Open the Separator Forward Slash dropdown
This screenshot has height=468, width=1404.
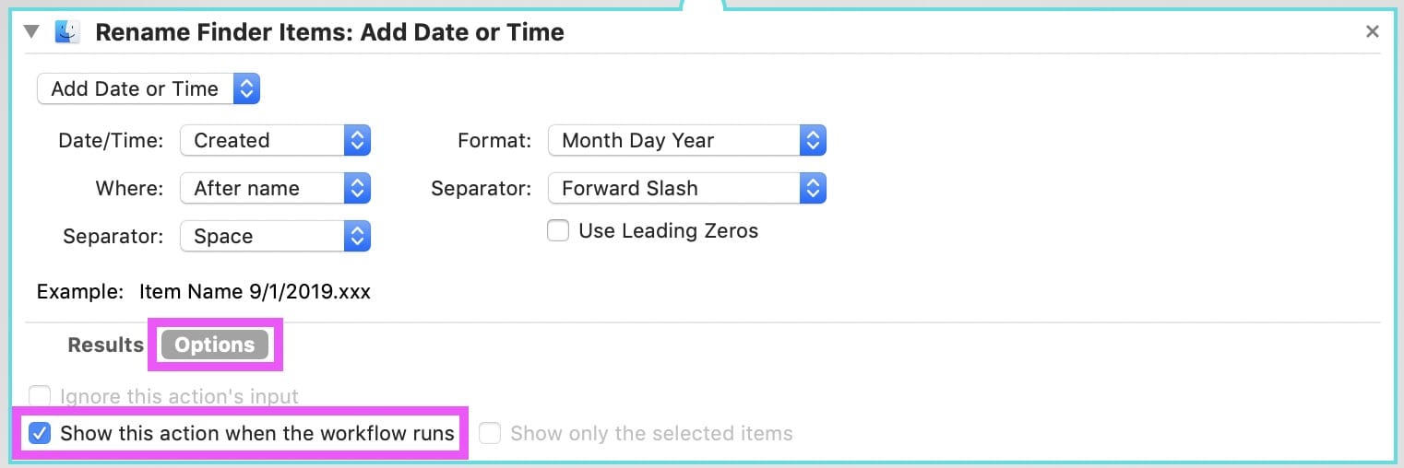pos(687,189)
